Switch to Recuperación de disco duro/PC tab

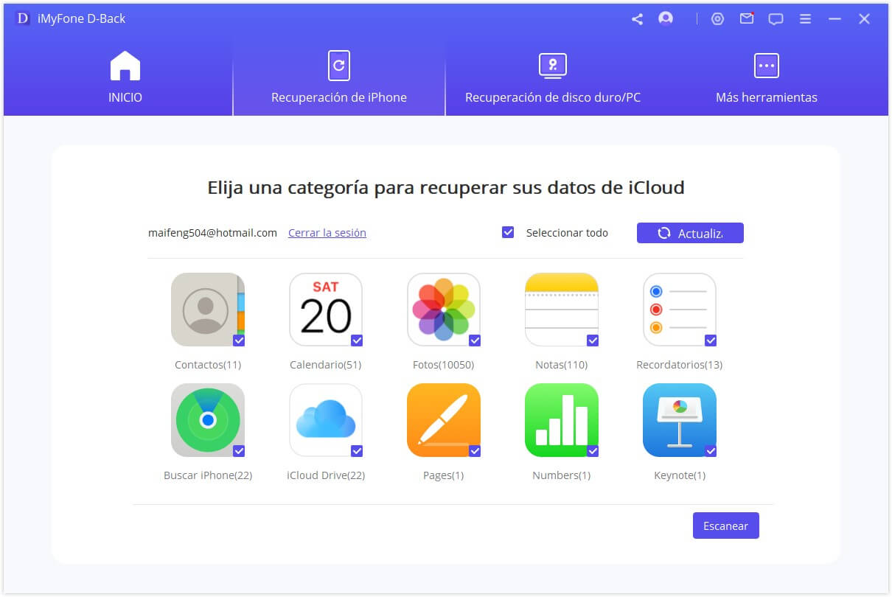coord(552,77)
